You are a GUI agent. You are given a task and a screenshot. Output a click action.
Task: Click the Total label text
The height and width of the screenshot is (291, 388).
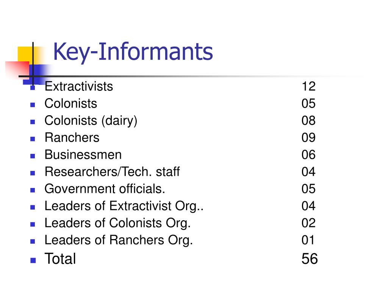[60, 259]
